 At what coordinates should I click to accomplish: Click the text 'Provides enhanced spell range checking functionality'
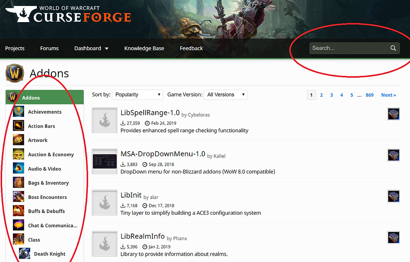click(184, 130)
